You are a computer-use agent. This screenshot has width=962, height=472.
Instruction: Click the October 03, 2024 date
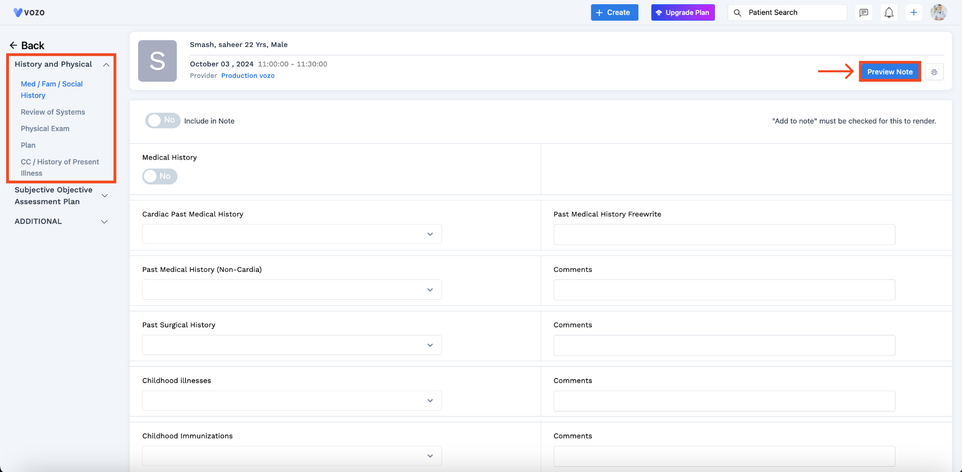click(222, 64)
